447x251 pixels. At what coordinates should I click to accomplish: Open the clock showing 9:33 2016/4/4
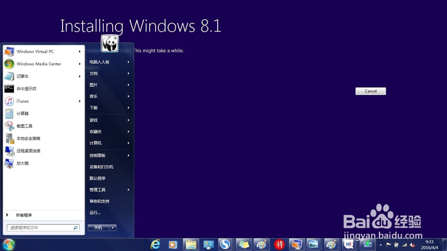coord(429,245)
